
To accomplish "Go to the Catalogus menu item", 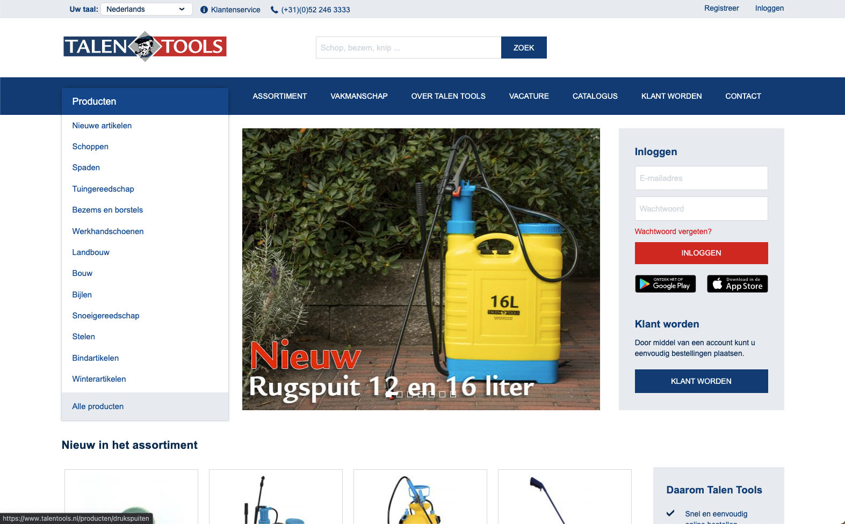I will pyautogui.click(x=595, y=96).
